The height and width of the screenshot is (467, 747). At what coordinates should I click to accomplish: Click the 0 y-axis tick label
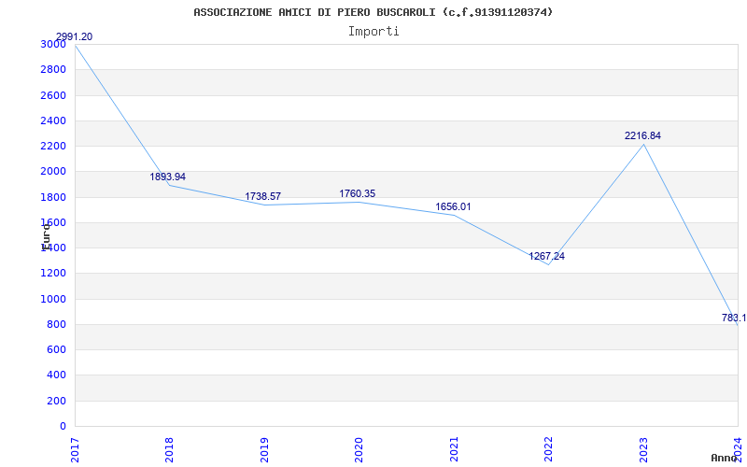pyautogui.click(x=63, y=426)
